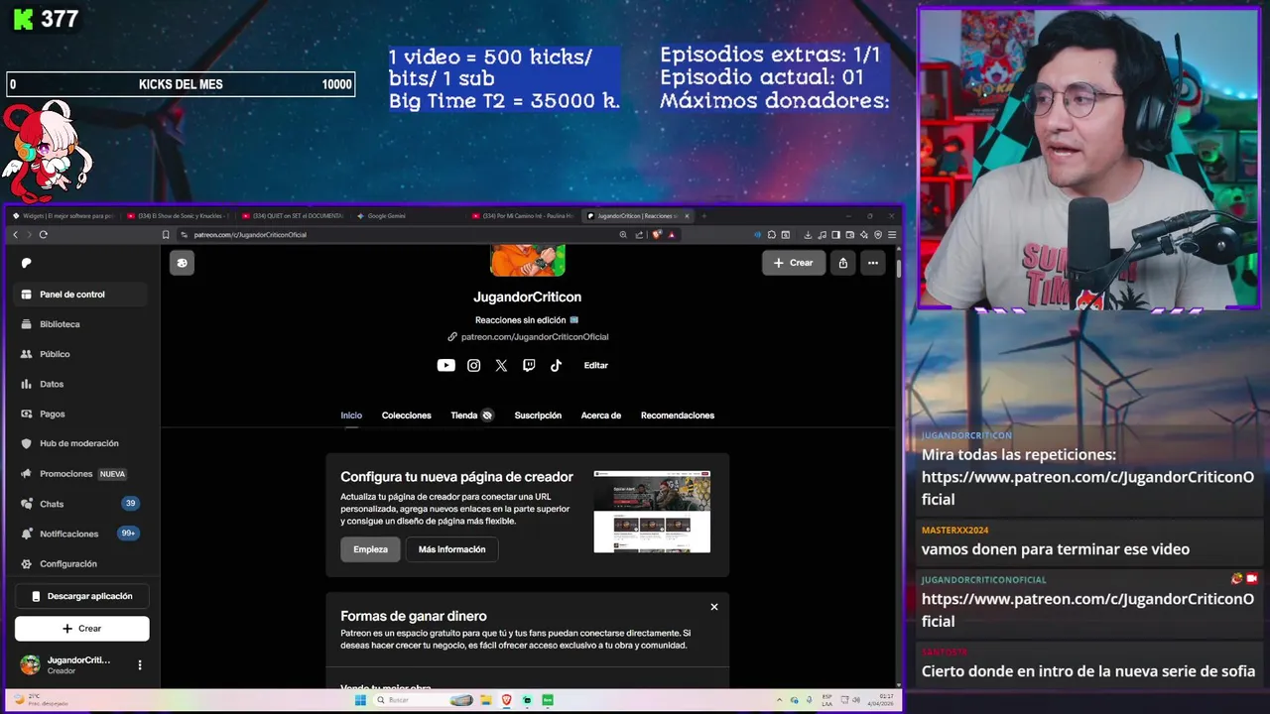Click the share page icon

(x=842, y=263)
